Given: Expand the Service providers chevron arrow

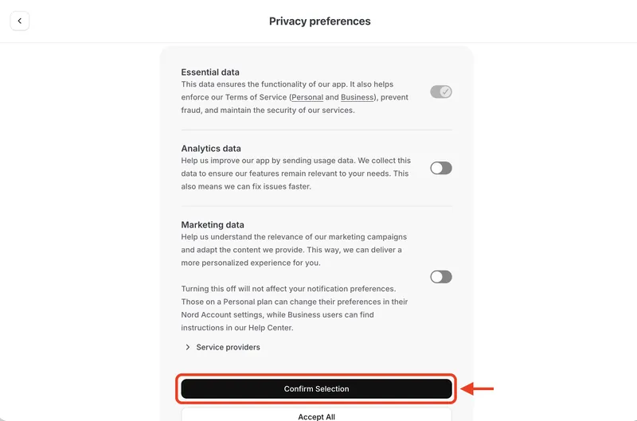Looking at the screenshot, I should [x=187, y=347].
